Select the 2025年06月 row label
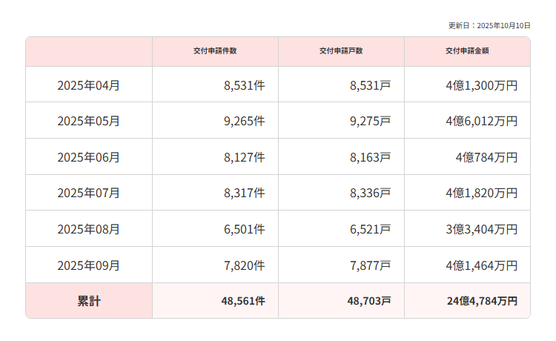This screenshot has width=556, height=341. click(89, 157)
